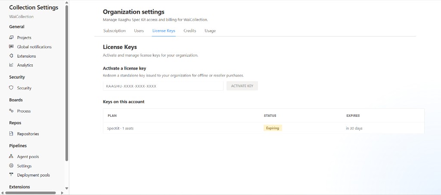Open the Usage tab
This screenshot has height=195, width=441.
[x=210, y=30]
